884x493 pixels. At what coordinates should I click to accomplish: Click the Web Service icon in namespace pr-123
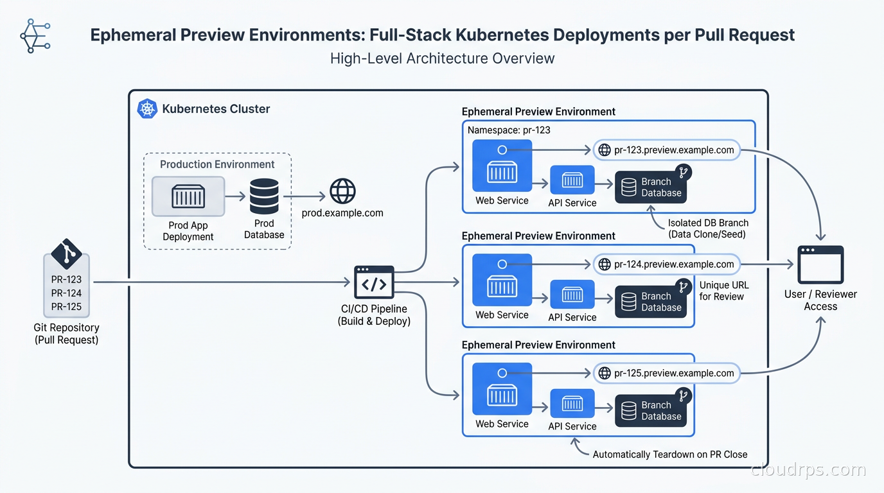pos(502,166)
